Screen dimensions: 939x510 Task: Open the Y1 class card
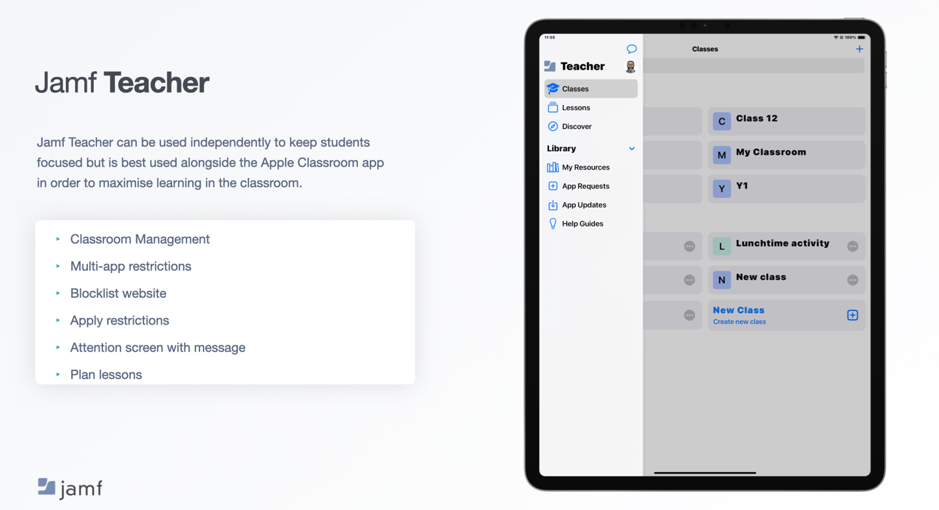[x=786, y=189]
